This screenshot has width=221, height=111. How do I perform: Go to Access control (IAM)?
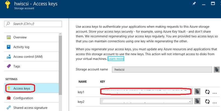coord(31,57)
